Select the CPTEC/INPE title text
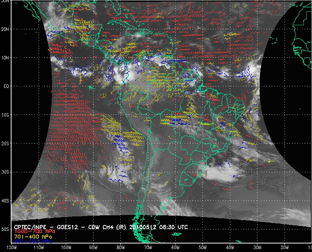 pyautogui.click(x=30, y=227)
